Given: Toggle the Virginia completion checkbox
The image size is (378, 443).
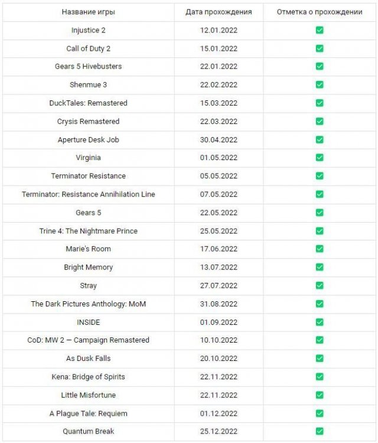Looking at the screenshot, I should coord(320,158).
